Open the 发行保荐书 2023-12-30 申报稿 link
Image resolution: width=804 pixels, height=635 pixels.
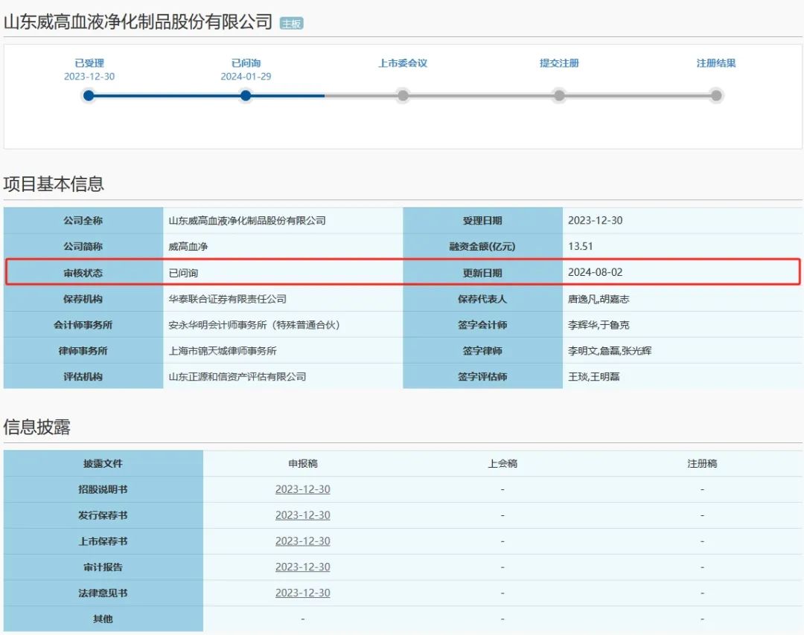coord(302,515)
